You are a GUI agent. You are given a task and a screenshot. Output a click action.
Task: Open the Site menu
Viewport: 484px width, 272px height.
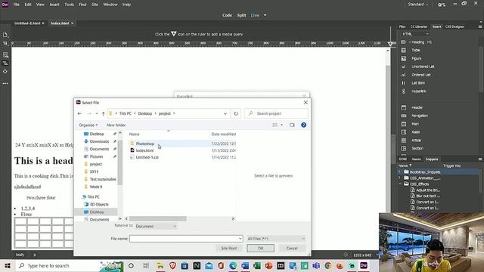click(95, 5)
